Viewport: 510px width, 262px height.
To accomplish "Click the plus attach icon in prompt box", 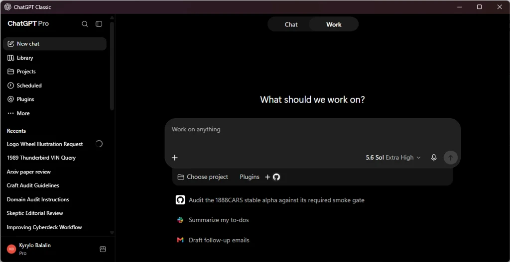I will pos(175,158).
